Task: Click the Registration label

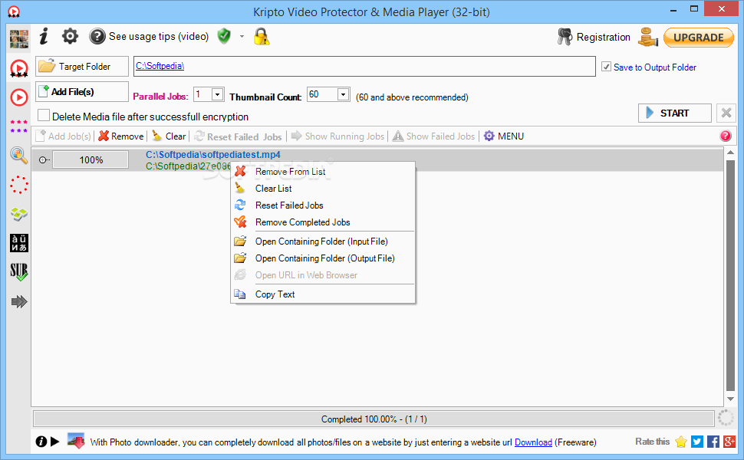Action: 604,37
